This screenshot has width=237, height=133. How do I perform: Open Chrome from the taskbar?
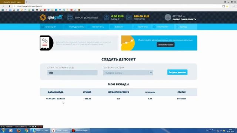[x=26, y=130]
